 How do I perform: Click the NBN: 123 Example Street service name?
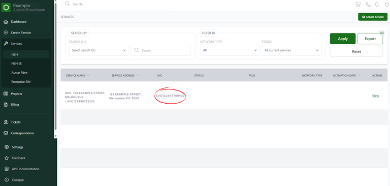[x=85, y=97]
